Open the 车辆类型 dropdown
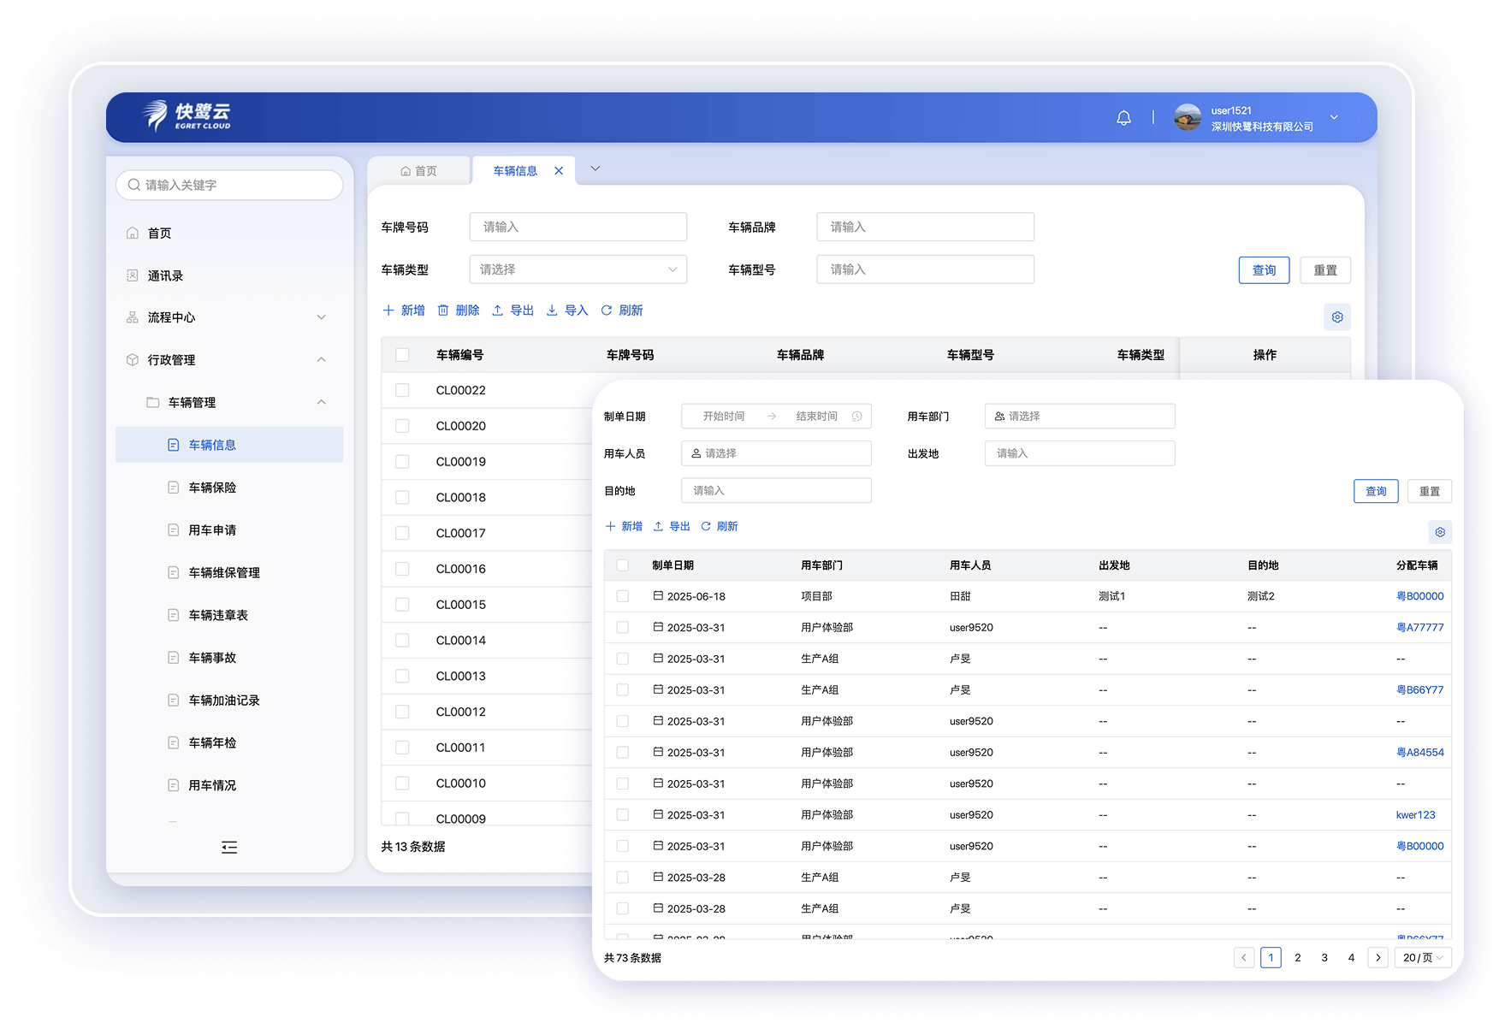Image resolution: width=1499 pixels, height=1023 pixels. pyautogui.click(x=578, y=269)
